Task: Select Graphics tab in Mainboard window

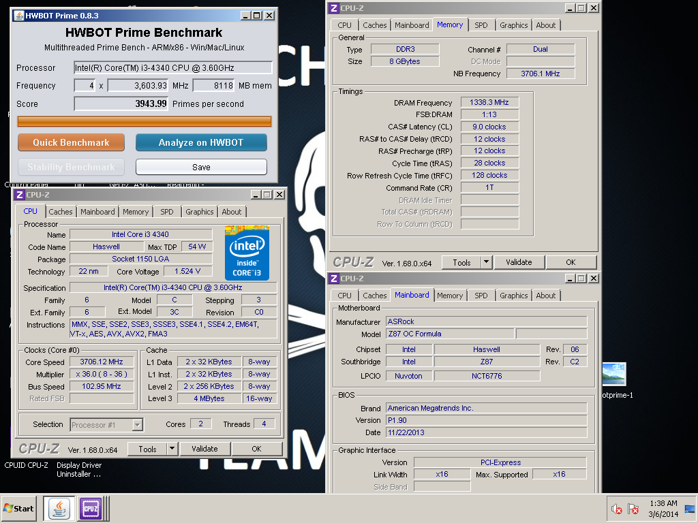Action: click(x=514, y=296)
